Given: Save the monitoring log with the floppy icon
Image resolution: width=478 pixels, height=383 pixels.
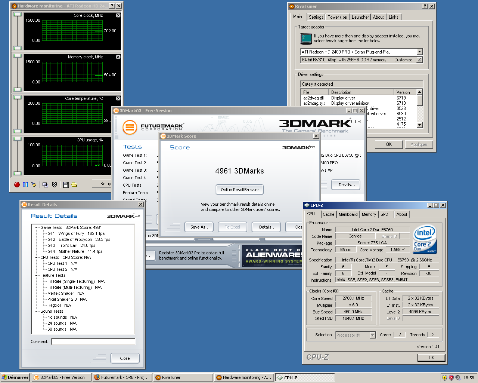Looking at the screenshot, I should coord(66,184).
